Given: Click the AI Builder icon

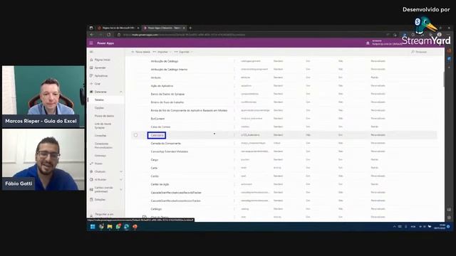Looking at the screenshot, I should coord(91,180).
